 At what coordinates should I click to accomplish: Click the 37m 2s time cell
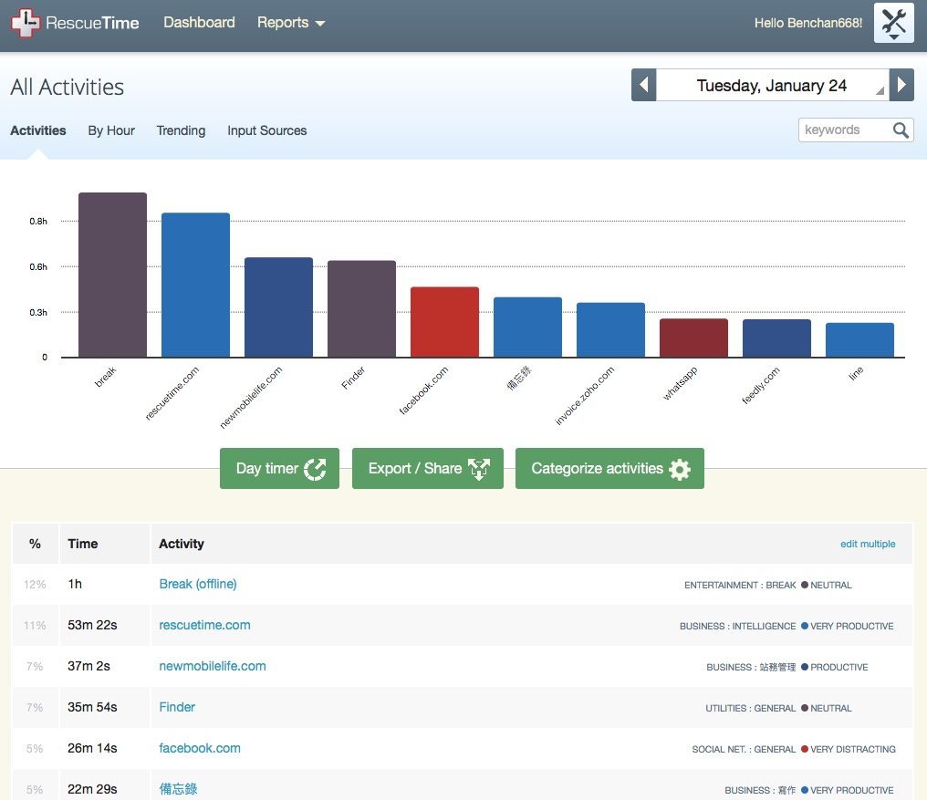click(89, 666)
